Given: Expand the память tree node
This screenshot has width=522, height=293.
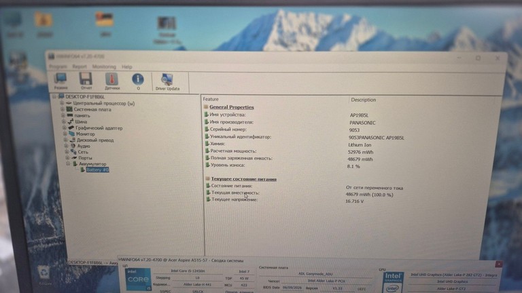Looking at the screenshot, I should point(63,115).
